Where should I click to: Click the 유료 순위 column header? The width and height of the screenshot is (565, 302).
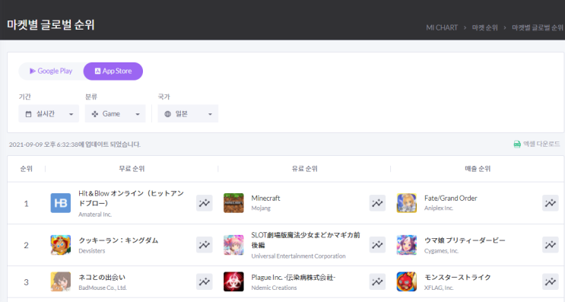[305, 169]
